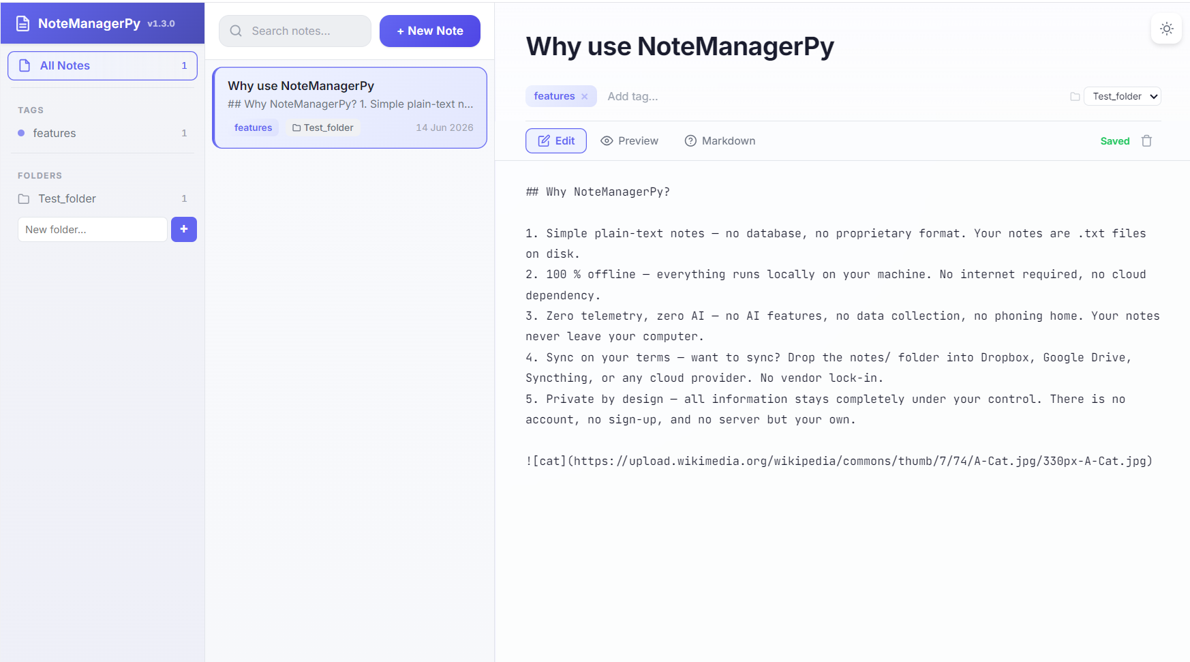
Task: Click the NoteManagerPy logo icon
Action: pos(22,24)
